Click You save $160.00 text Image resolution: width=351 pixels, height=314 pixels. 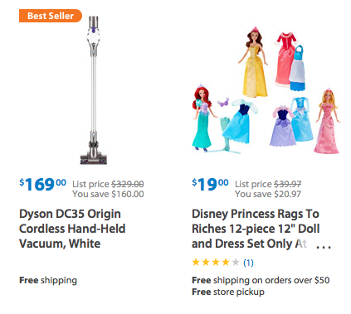click(108, 194)
